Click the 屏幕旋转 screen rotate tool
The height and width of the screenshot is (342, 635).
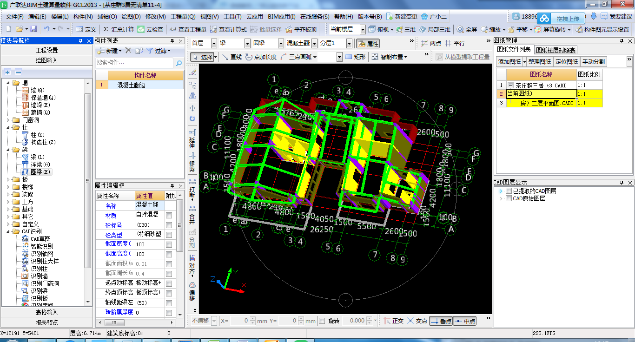(550, 29)
